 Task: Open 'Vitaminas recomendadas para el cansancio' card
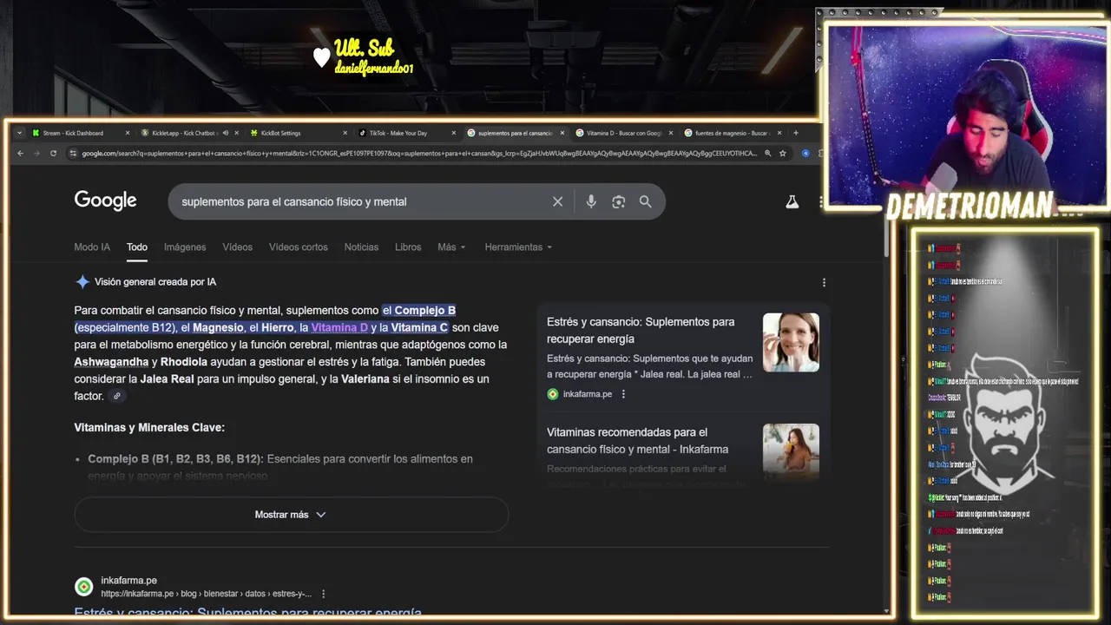(638, 440)
